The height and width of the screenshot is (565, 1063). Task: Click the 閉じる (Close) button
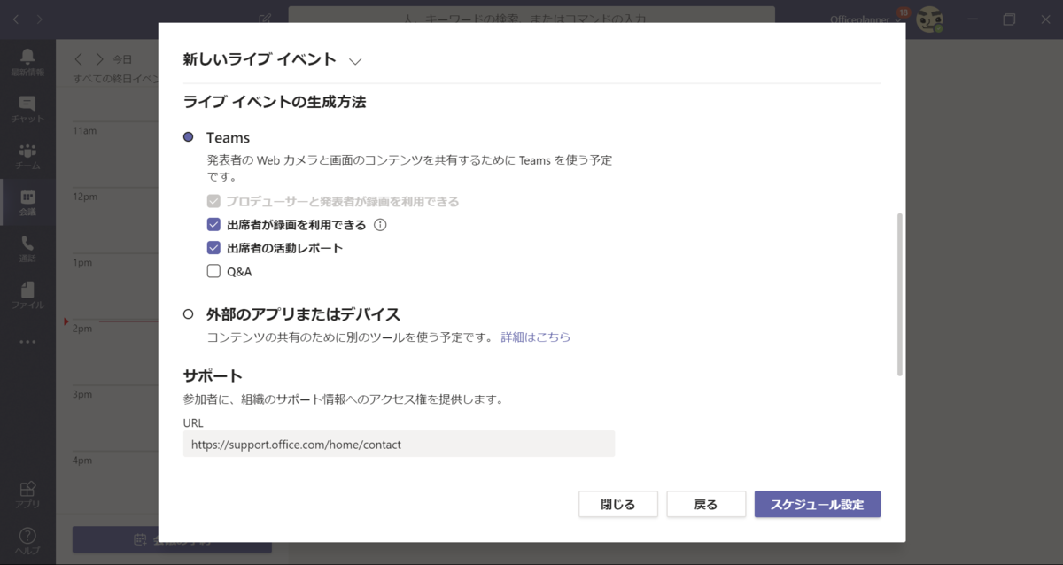(618, 504)
